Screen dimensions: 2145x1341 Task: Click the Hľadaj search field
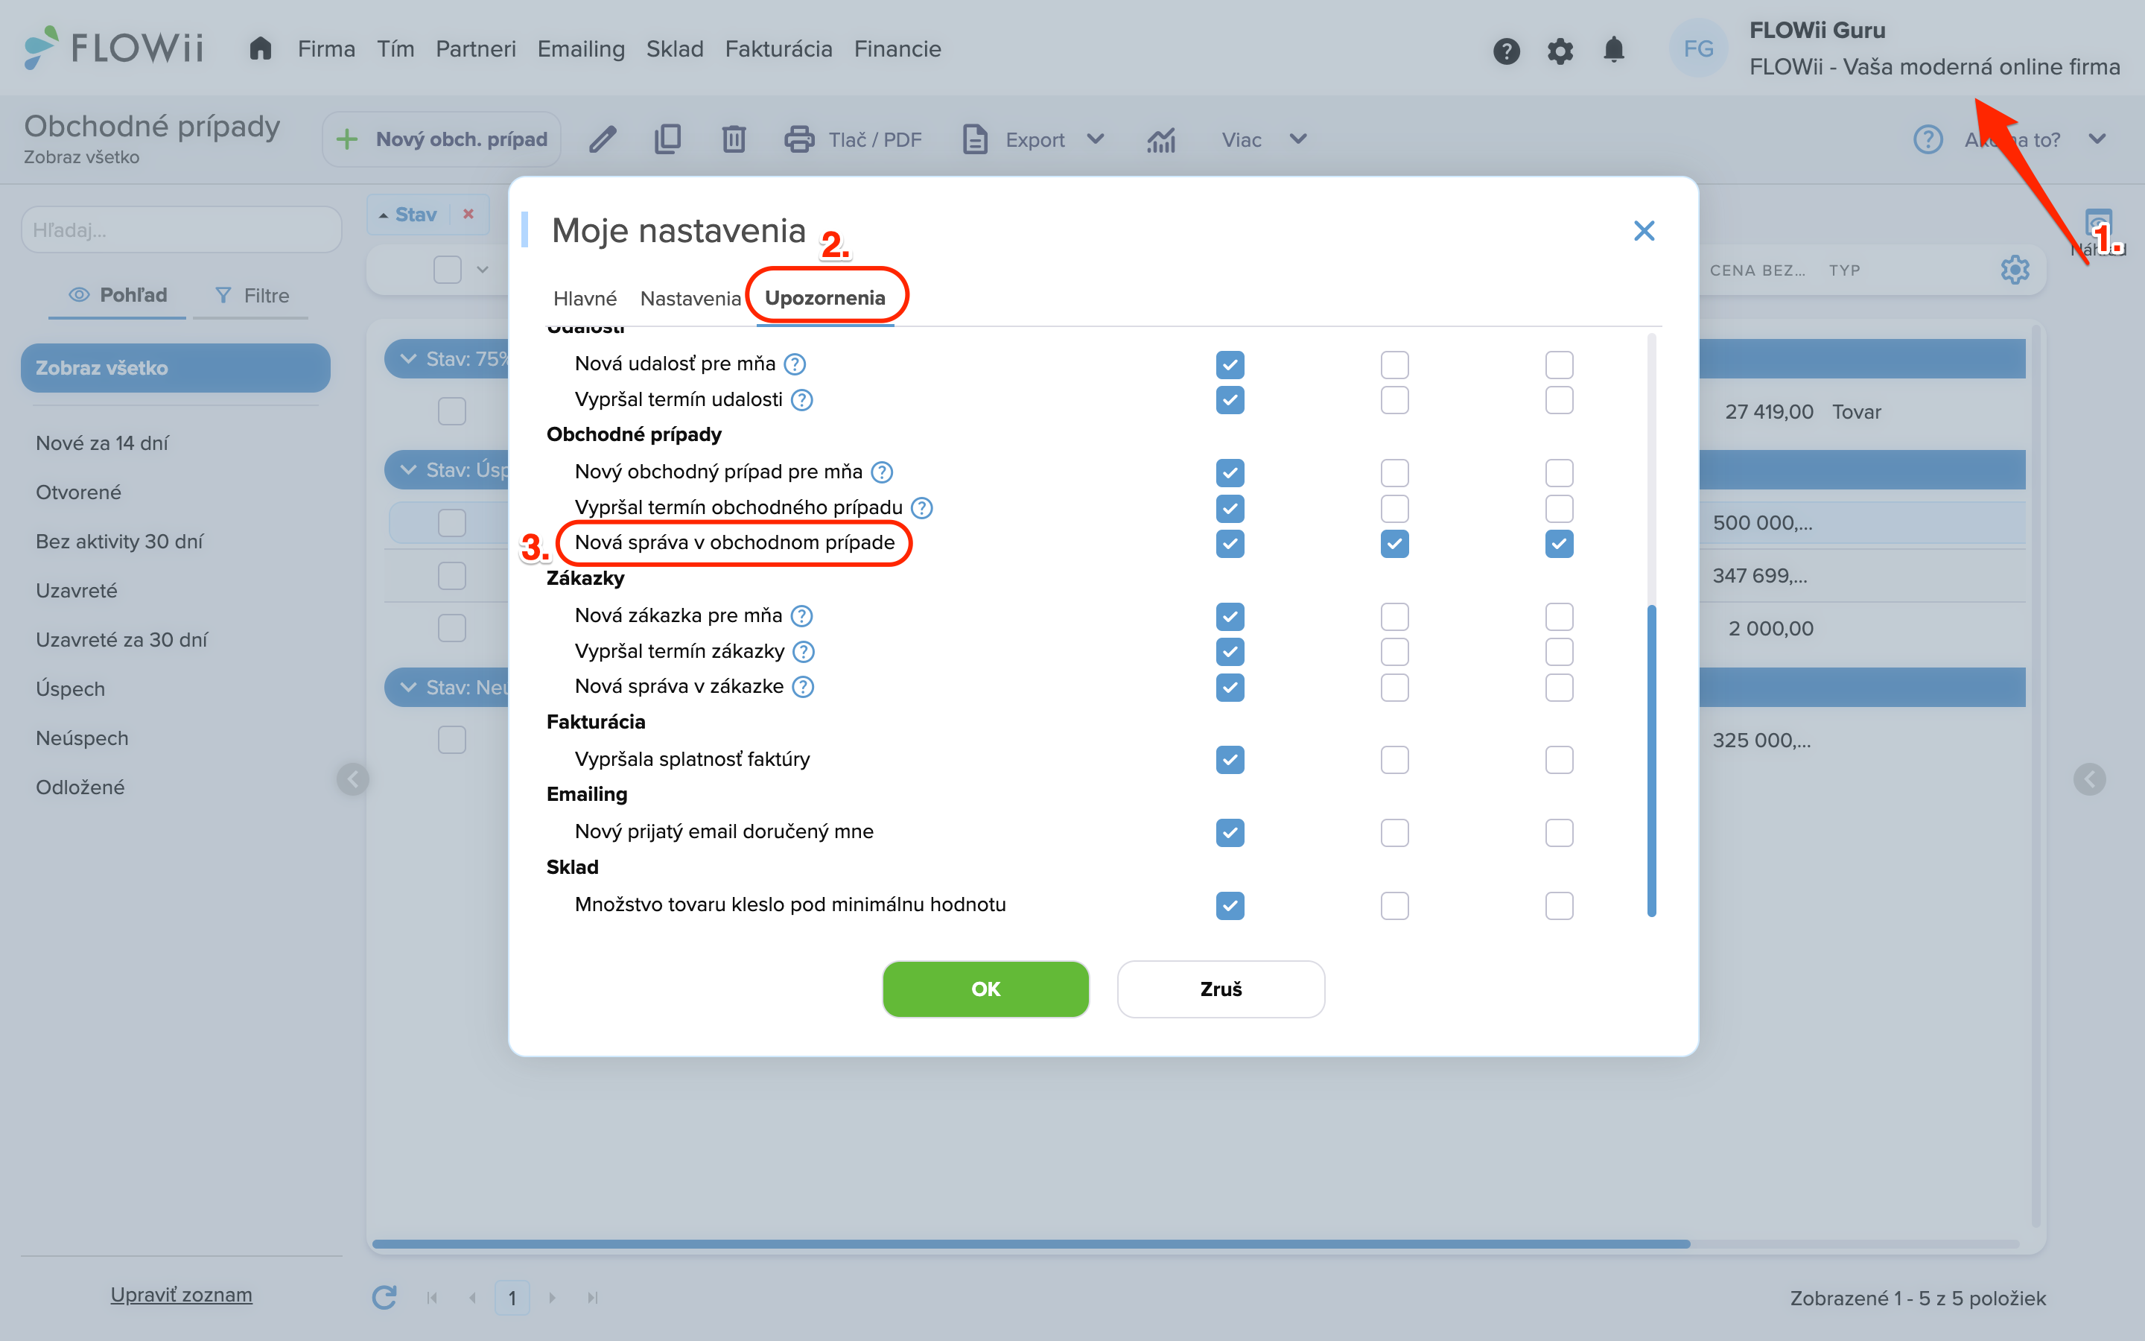tap(181, 229)
